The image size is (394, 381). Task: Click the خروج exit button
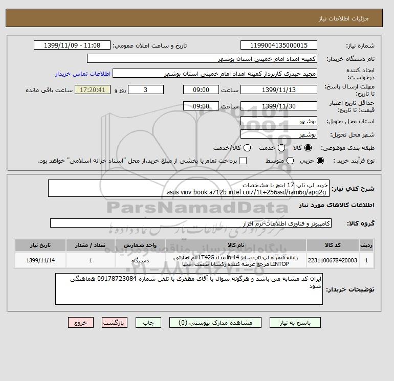pyautogui.click(x=81, y=323)
